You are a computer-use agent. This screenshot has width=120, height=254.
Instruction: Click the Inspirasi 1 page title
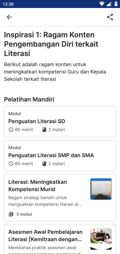point(51,44)
